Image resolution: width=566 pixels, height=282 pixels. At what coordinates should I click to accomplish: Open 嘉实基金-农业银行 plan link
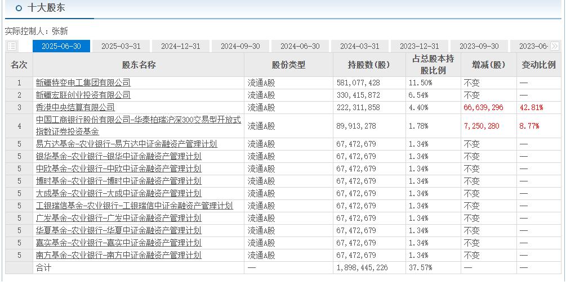[x=118, y=243]
